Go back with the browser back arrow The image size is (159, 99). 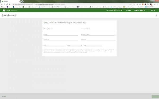pyautogui.click(x=2, y=4)
